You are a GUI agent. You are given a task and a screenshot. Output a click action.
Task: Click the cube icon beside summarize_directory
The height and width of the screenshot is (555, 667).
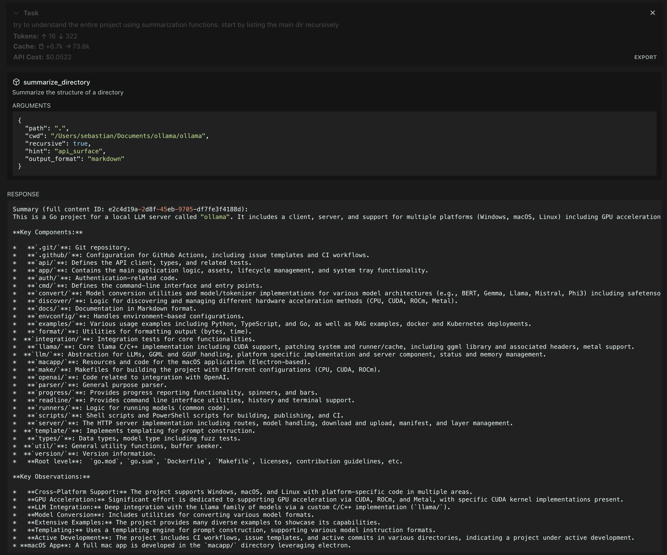16,82
